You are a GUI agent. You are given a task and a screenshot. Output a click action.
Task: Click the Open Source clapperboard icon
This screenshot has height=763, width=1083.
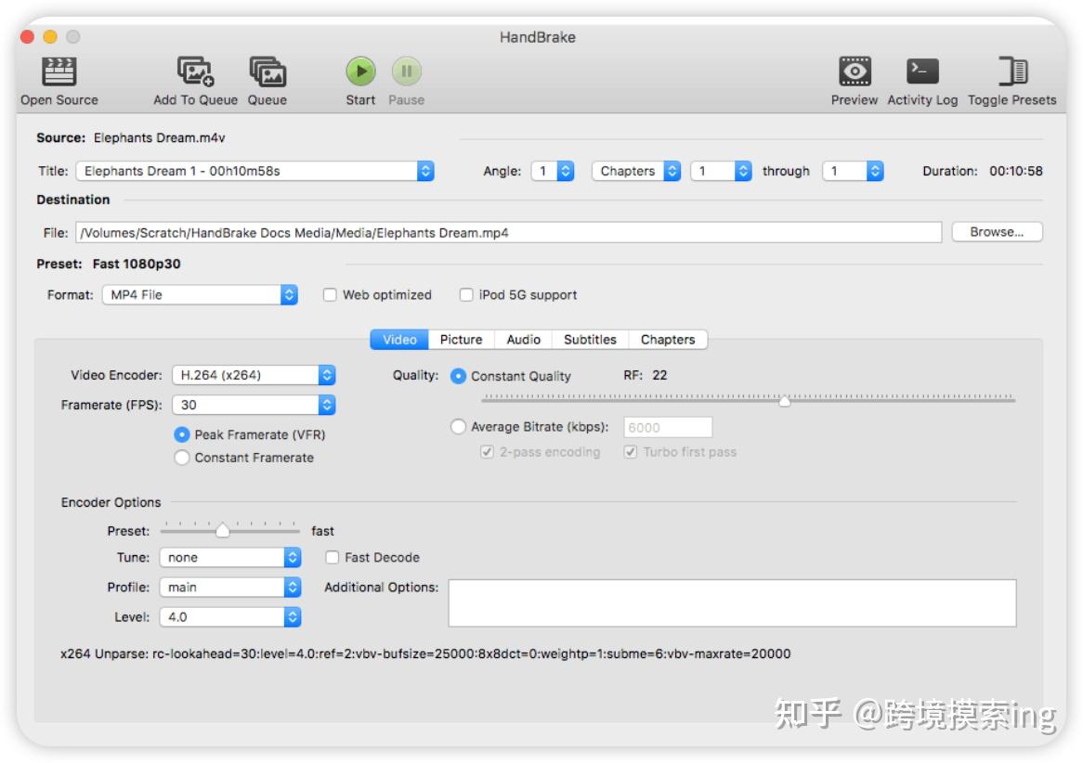[x=59, y=71]
